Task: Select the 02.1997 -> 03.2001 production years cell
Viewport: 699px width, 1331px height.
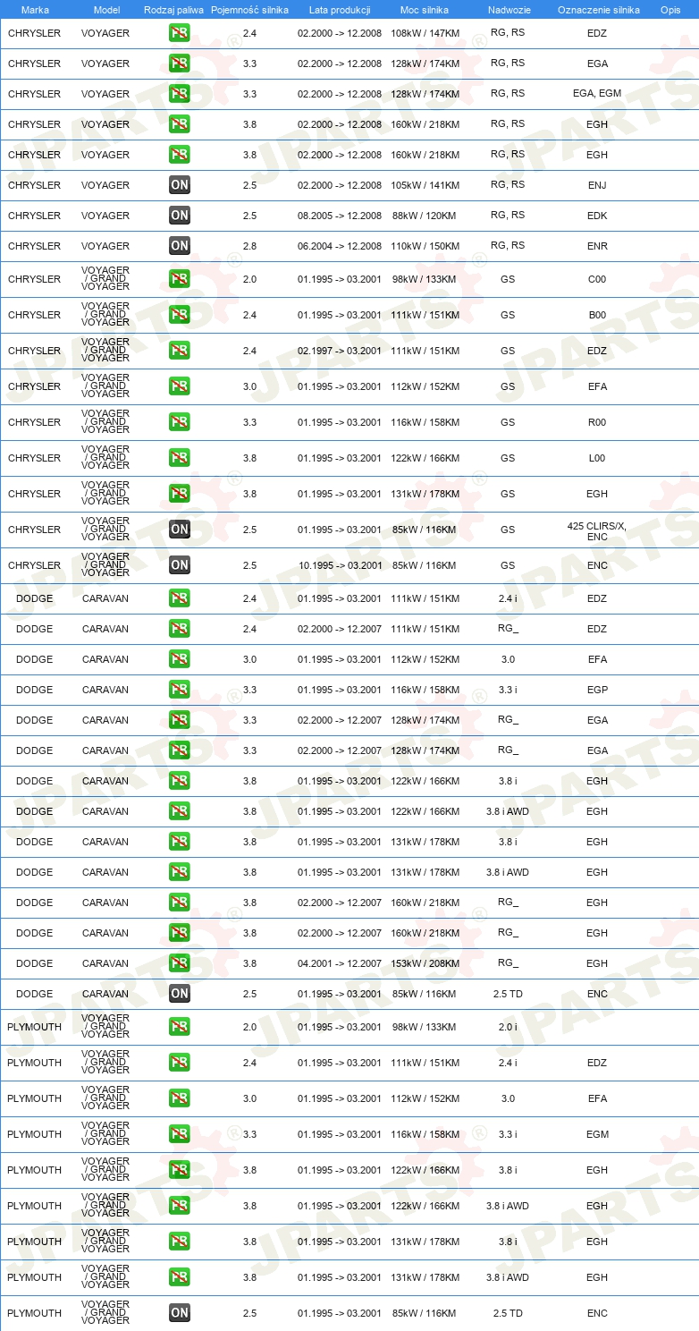Action: 340,351
